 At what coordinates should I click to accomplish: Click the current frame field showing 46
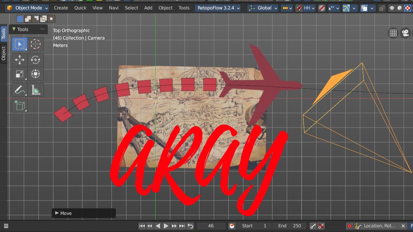tap(211, 226)
